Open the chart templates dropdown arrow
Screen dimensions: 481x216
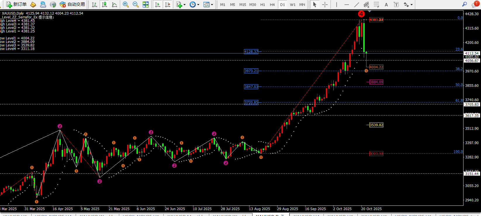(x=212, y=5)
